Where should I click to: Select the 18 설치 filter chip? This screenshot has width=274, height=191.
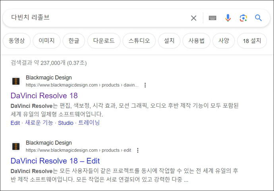click(x=252, y=41)
